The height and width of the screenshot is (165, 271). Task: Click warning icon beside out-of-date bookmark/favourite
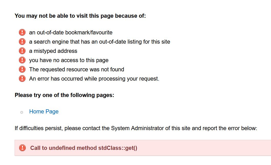(22, 32)
